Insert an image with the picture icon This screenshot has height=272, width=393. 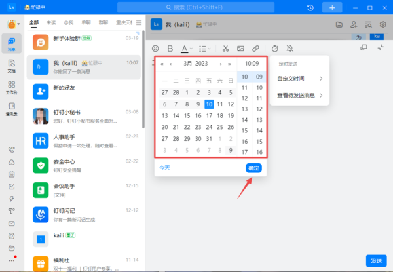tap(240, 49)
